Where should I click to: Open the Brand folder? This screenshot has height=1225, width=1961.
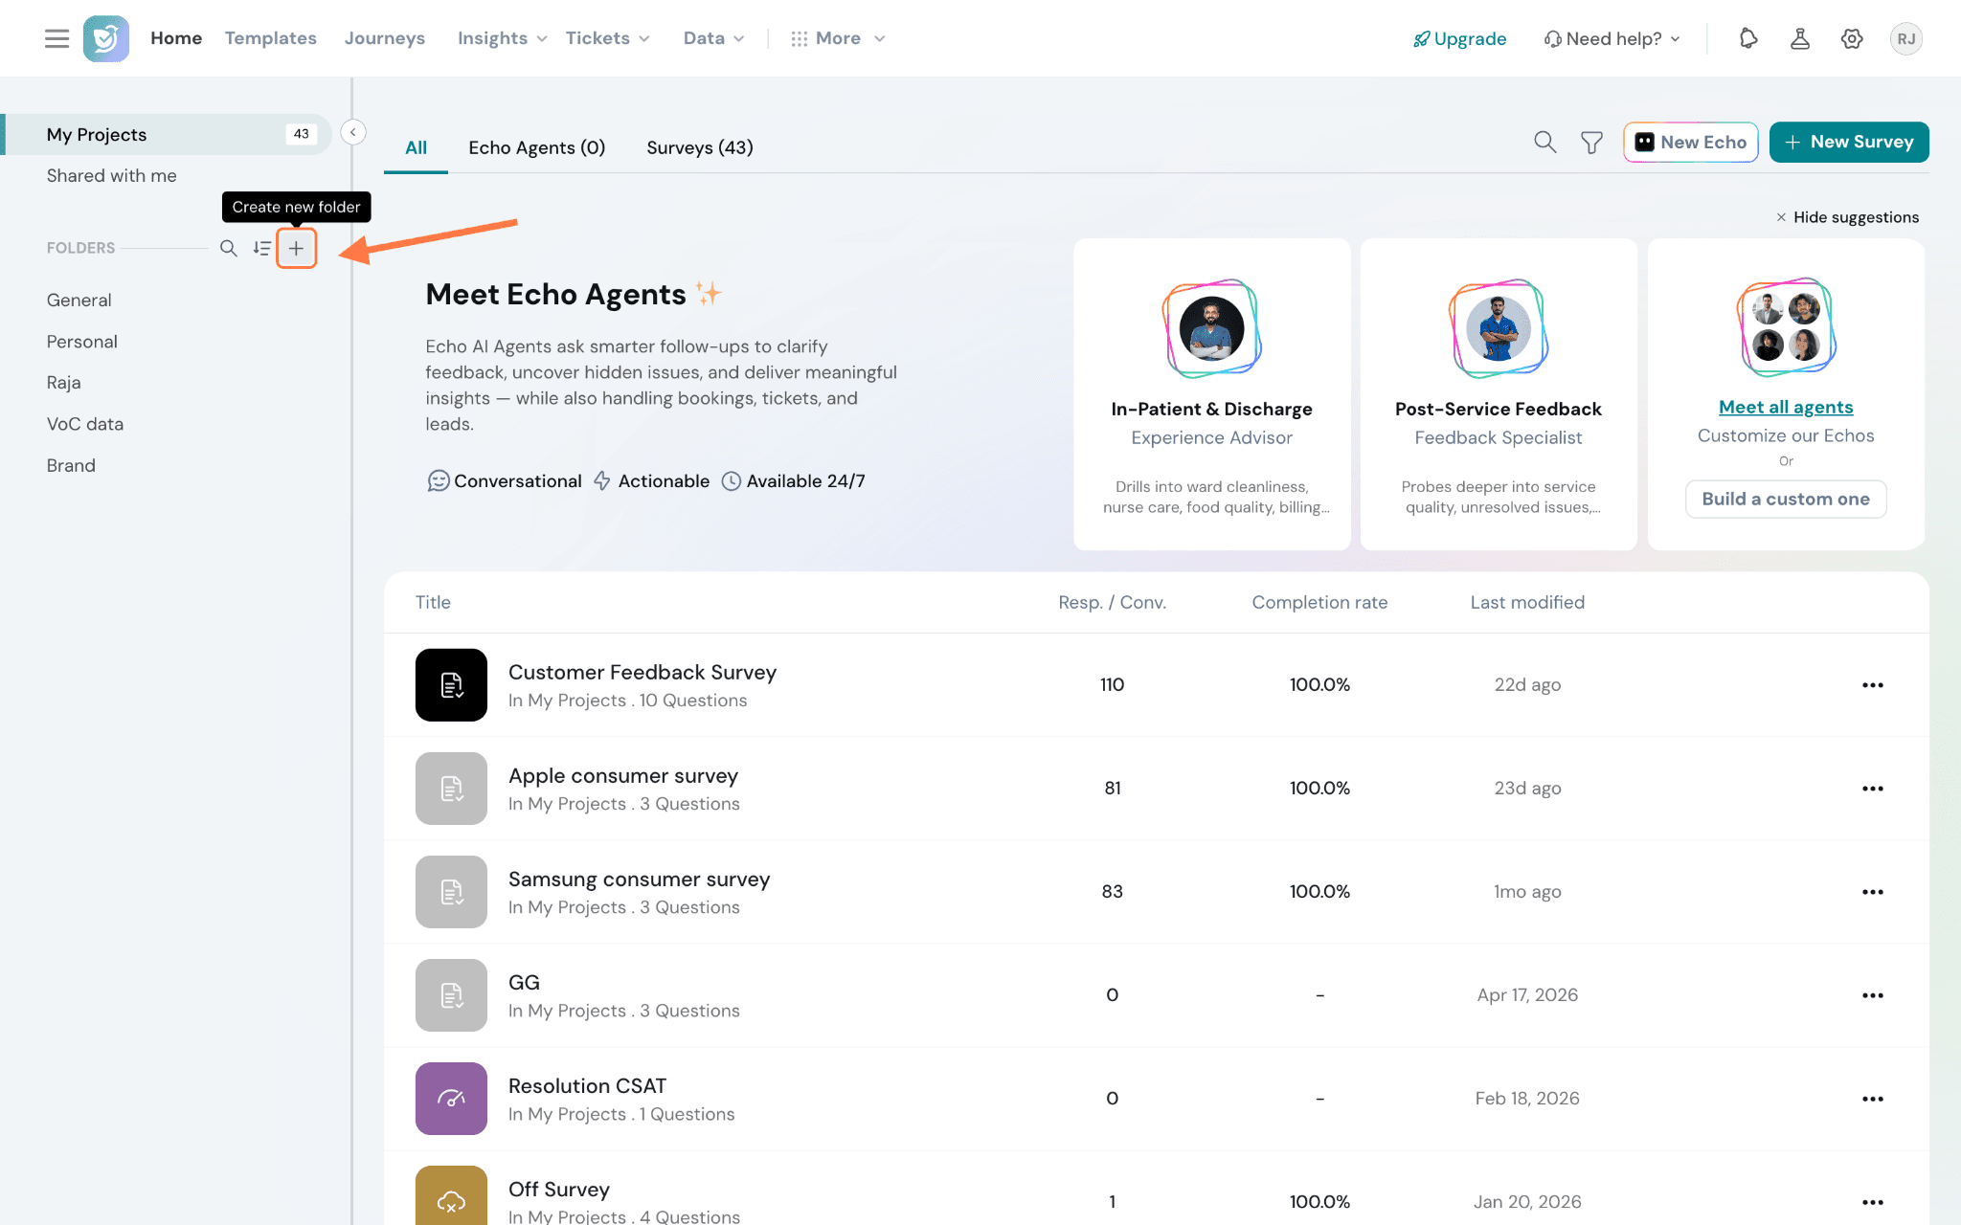71,465
